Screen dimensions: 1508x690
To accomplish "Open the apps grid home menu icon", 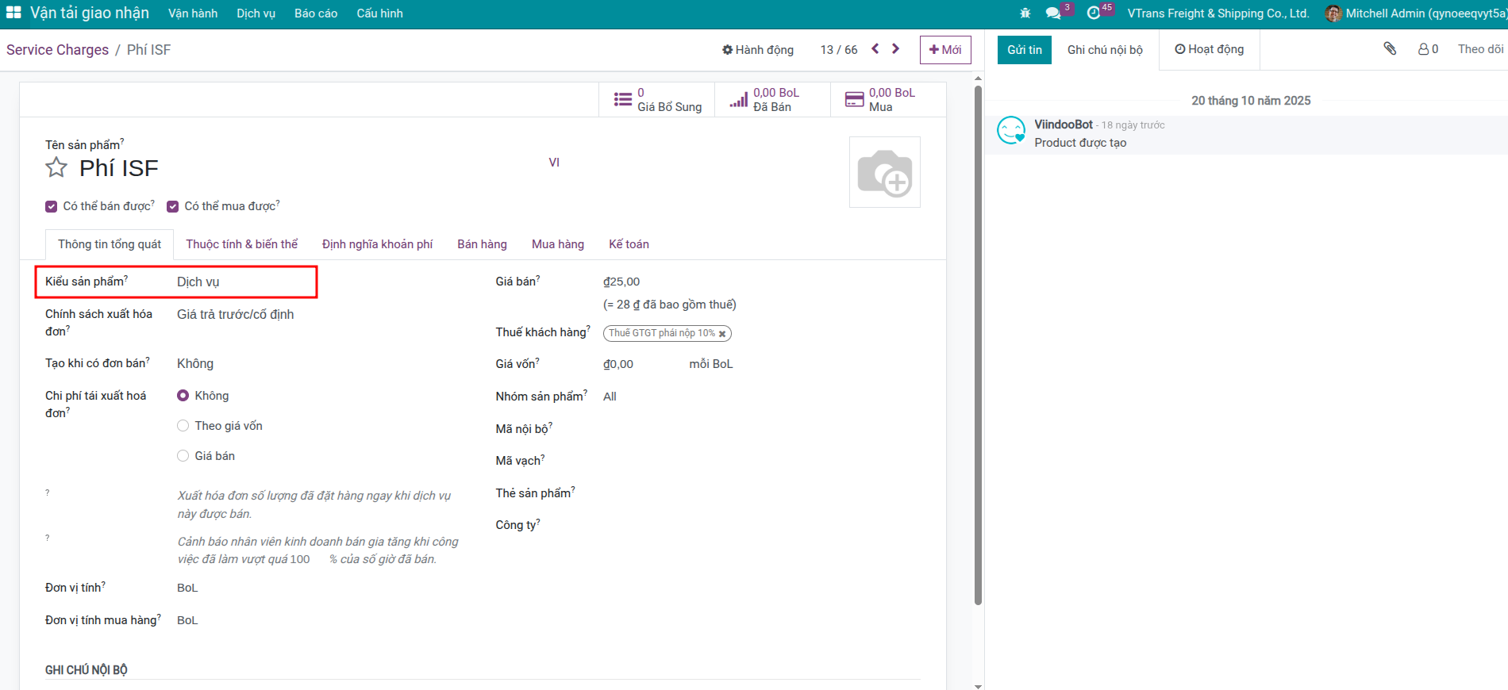I will [x=13, y=13].
